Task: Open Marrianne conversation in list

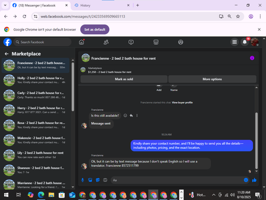Action: pyautogui.click(x=36, y=185)
